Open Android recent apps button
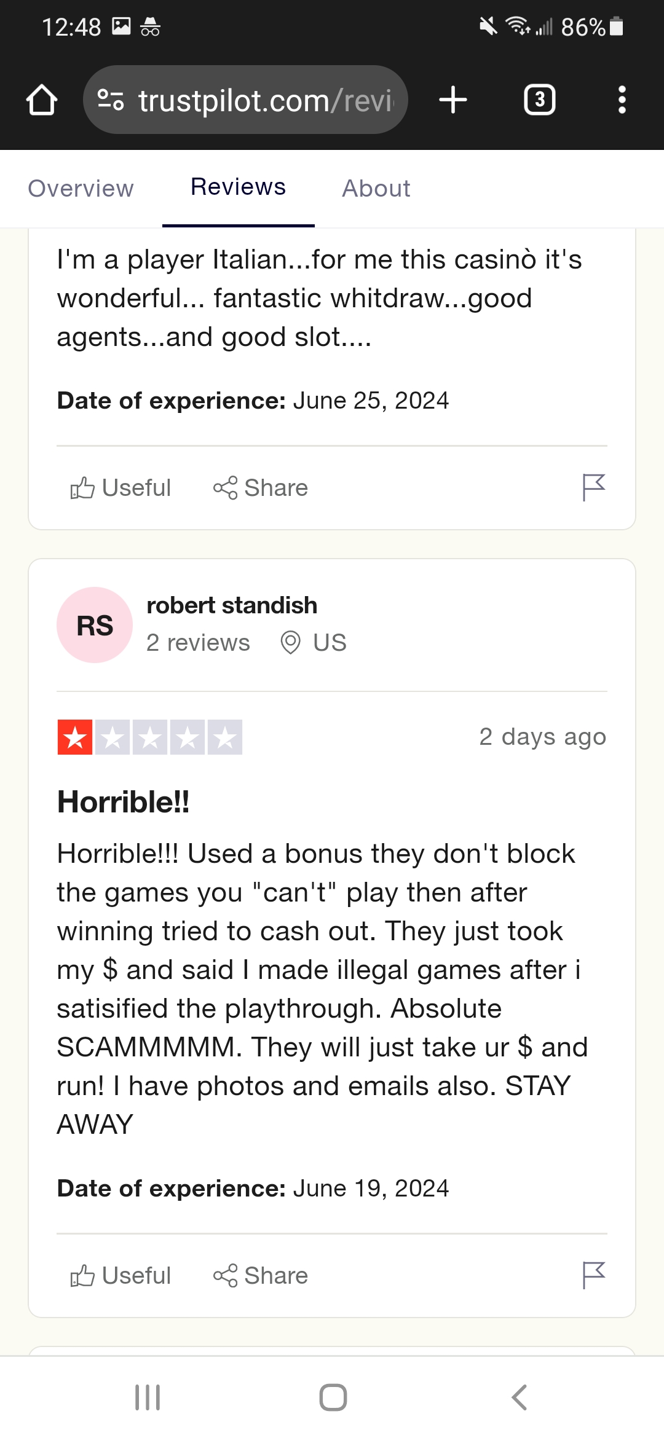Screen dimensions: 664x1438 pyautogui.click(x=148, y=1397)
